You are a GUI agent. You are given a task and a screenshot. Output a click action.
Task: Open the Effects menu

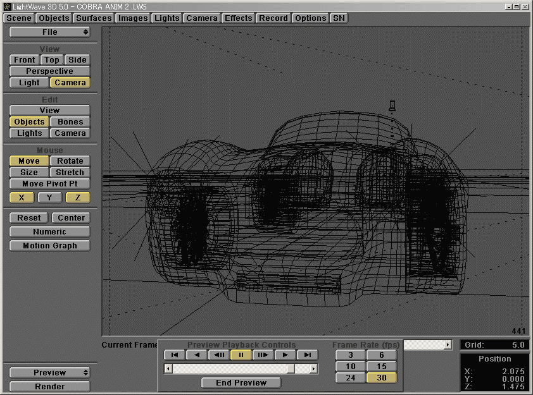coord(238,18)
